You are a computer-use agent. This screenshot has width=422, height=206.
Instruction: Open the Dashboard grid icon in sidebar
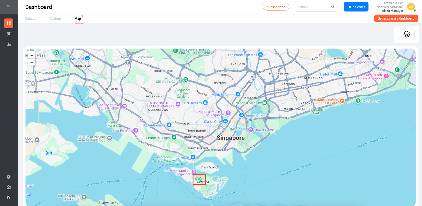pyautogui.click(x=9, y=23)
